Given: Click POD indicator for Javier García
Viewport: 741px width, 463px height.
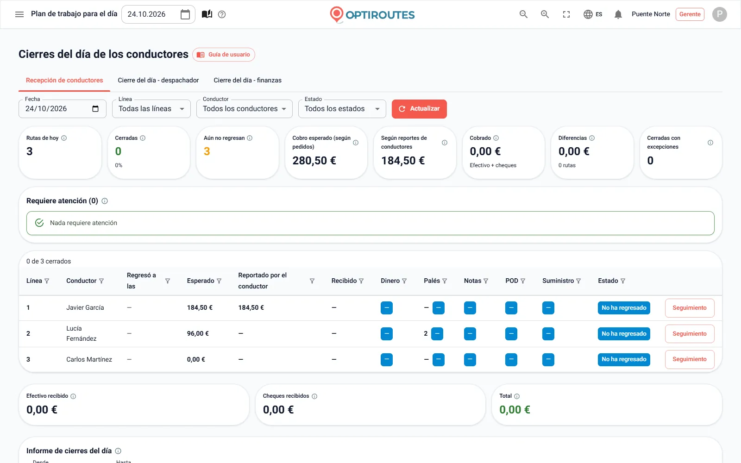Looking at the screenshot, I should 511,308.
